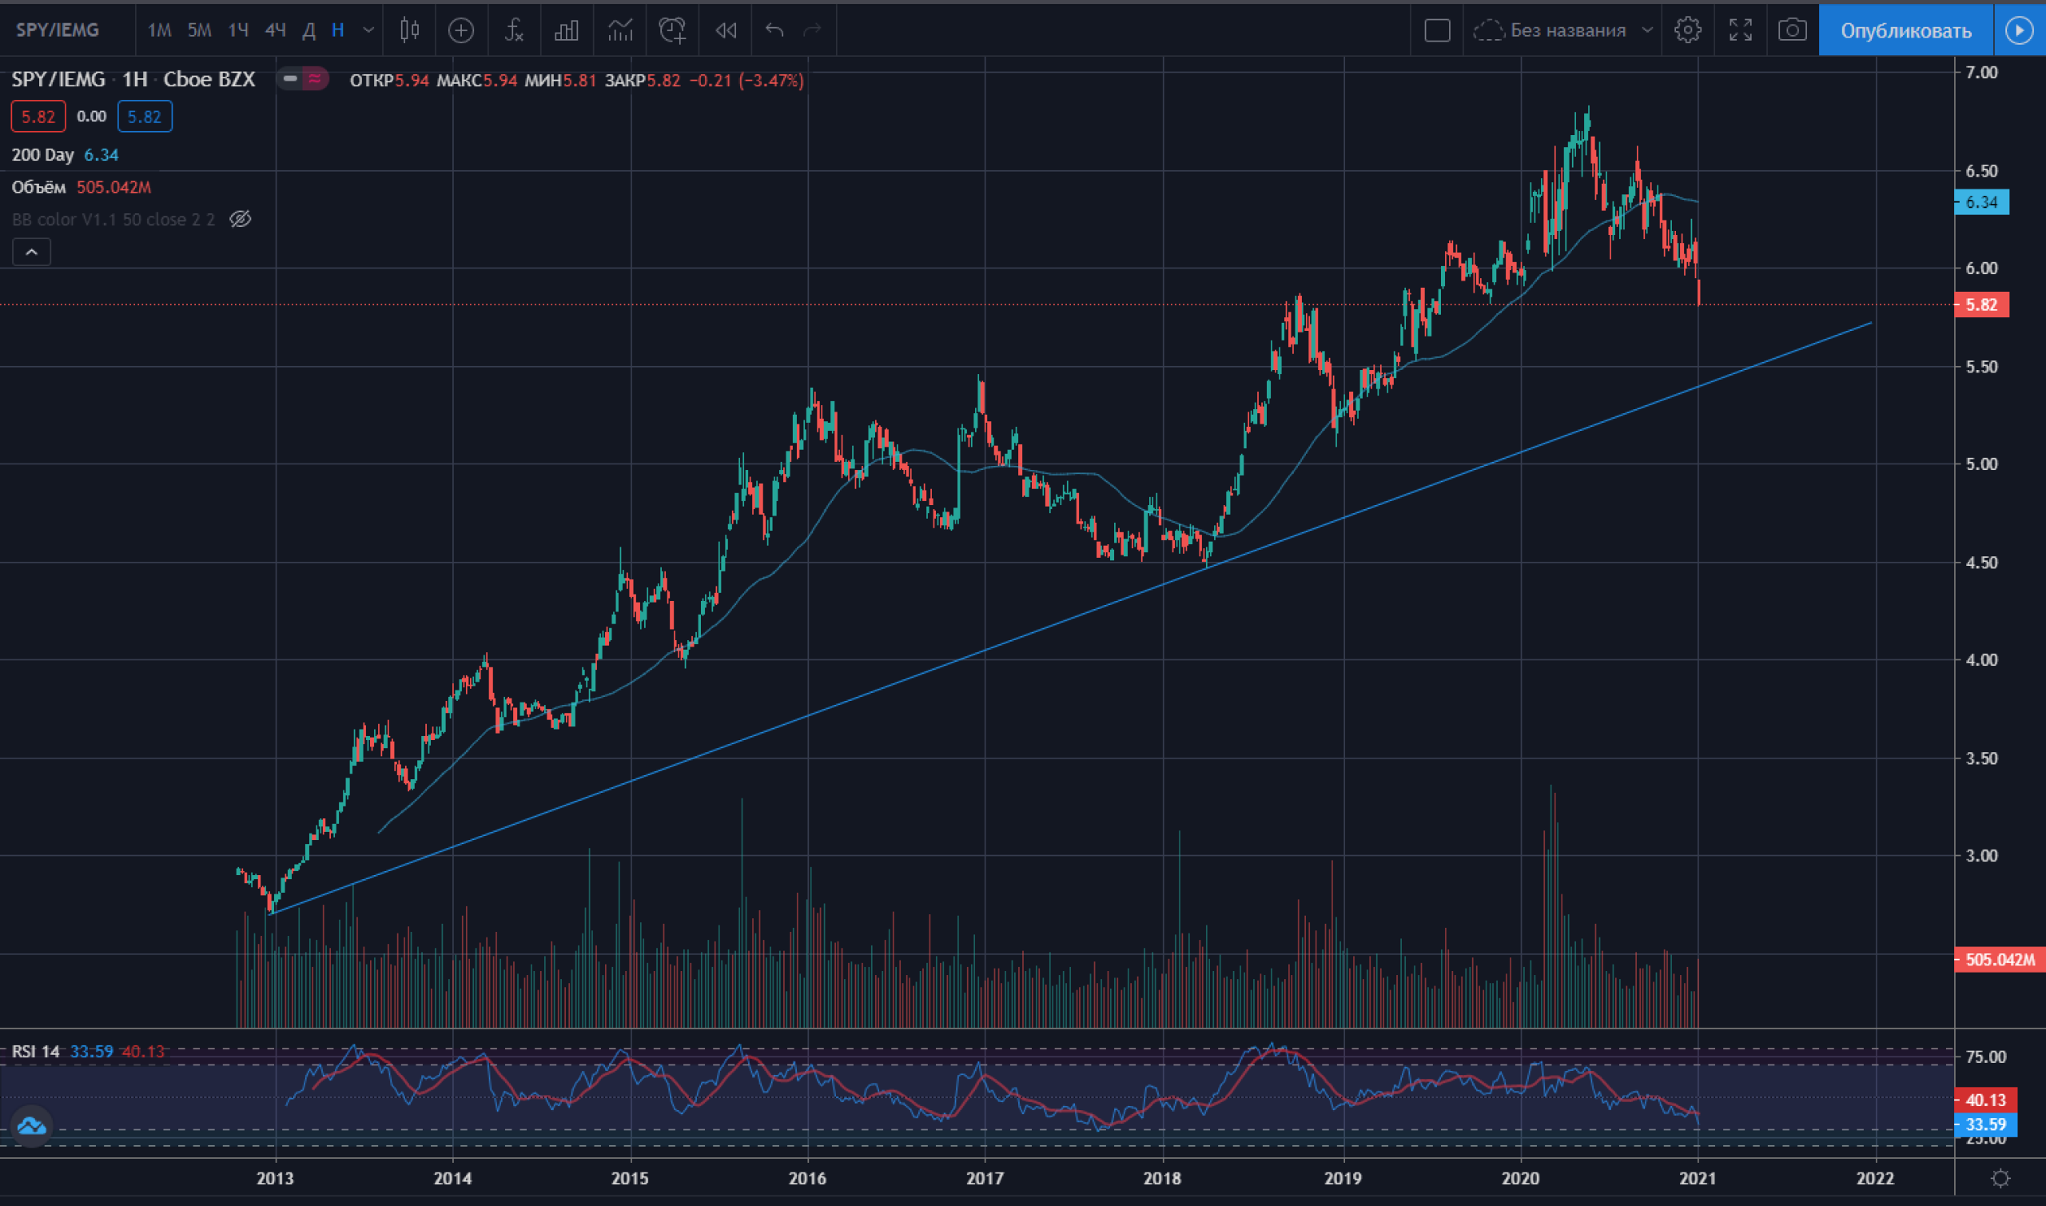Click the 6.34 moving average price label
2046x1206 pixels.
pyautogui.click(x=1982, y=201)
